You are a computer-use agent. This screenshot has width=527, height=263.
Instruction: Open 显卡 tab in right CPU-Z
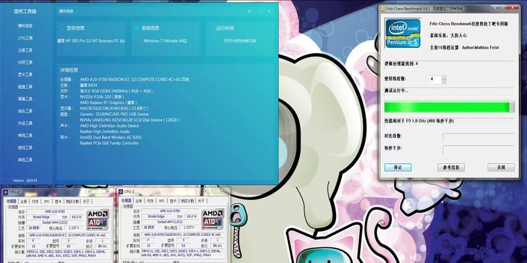173,201
